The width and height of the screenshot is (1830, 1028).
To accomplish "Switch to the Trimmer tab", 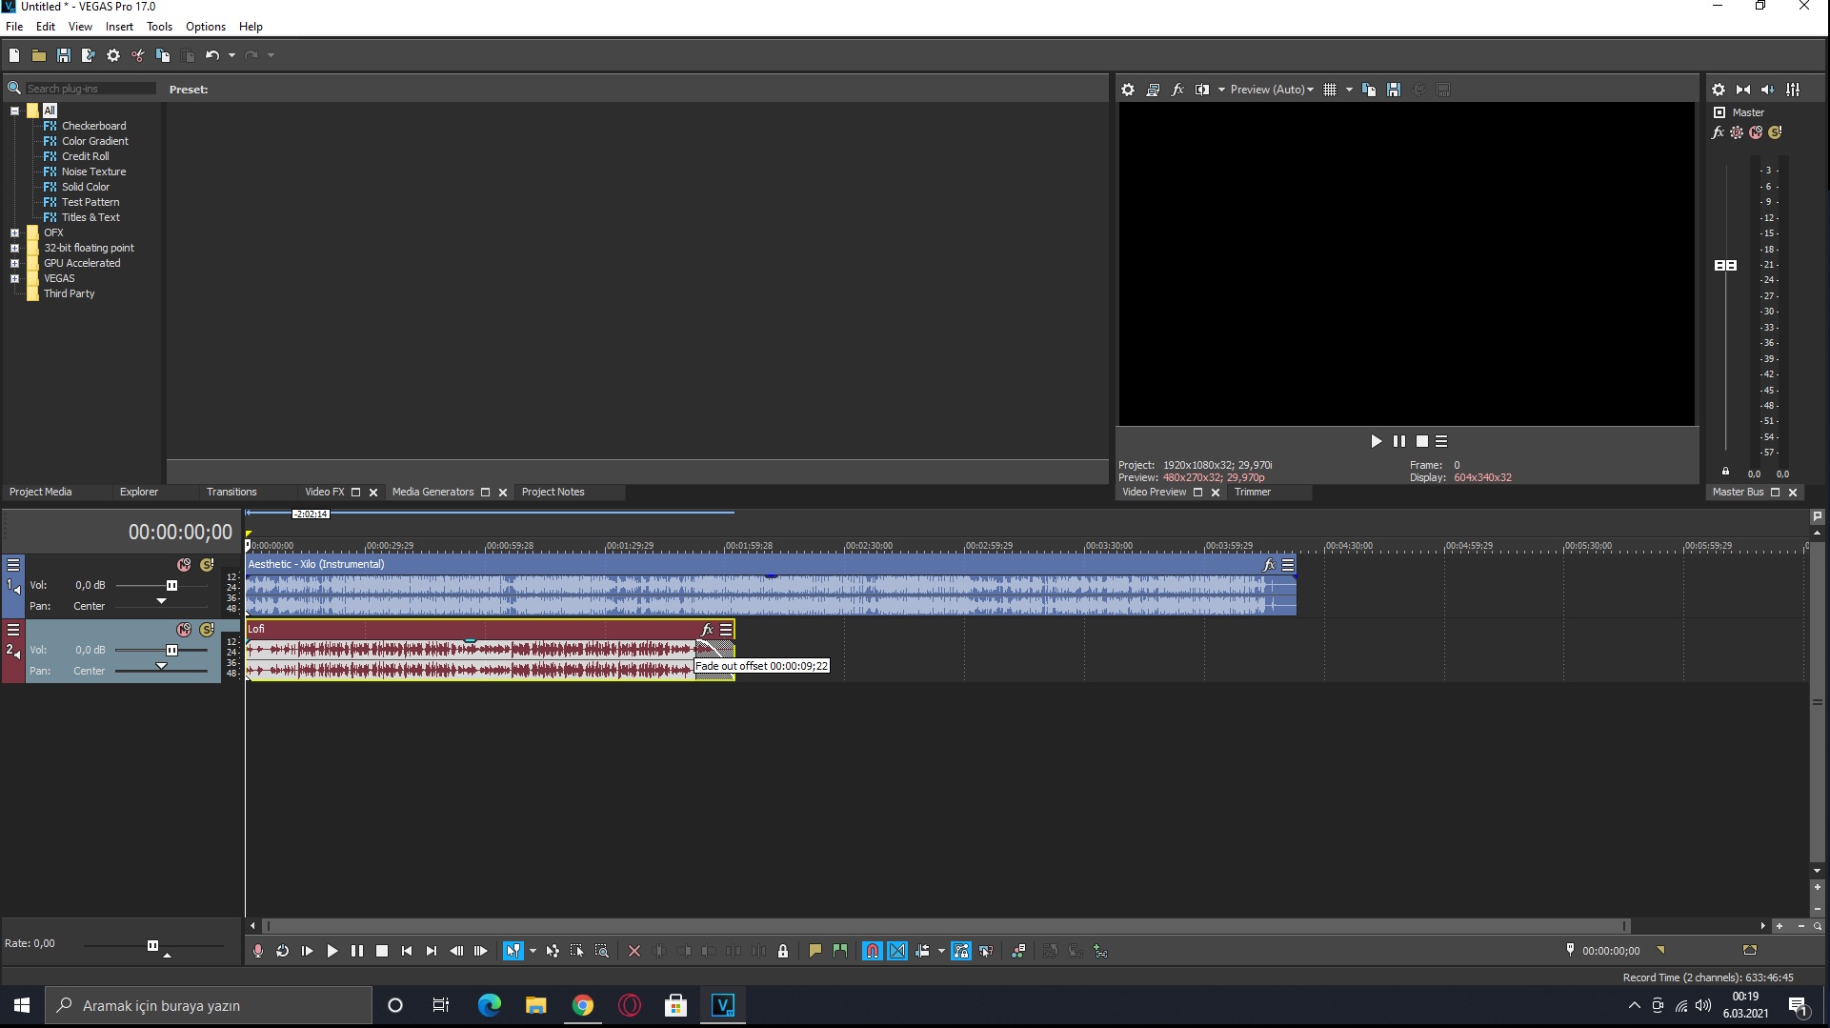I will click(1253, 492).
